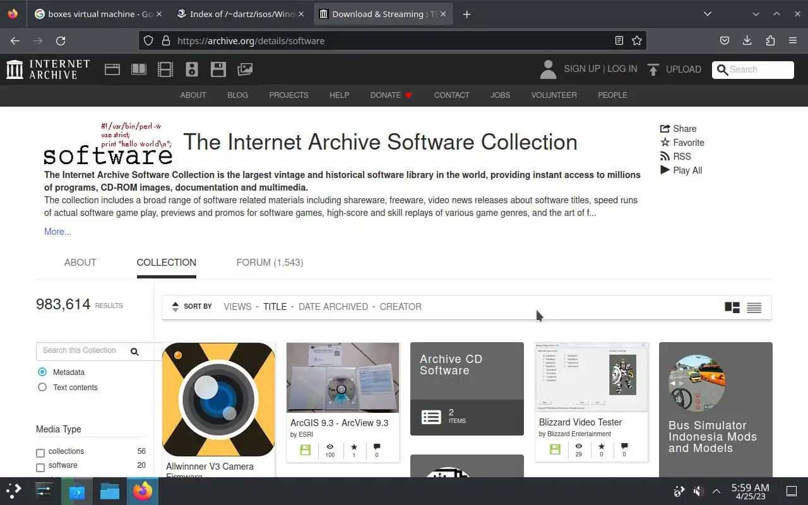This screenshot has height=505, width=808.
Task: Switch to the list view icon
Action: point(754,307)
